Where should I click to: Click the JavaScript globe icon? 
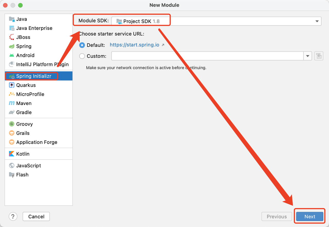tap(12, 165)
